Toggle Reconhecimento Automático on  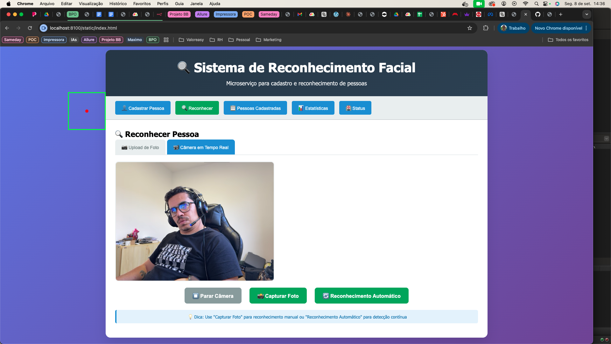click(362, 296)
